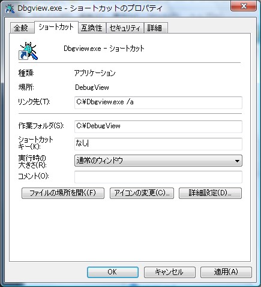
Task: Click the 場所: label
Action: click(26, 87)
